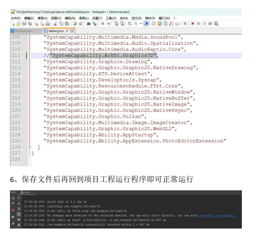Click the "reinstall the modules." link

pyautogui.click(x=217, y=215)
